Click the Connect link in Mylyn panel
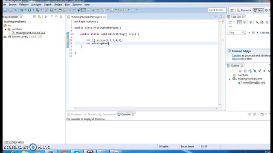Image resolution: width=273 pixels, height=153 pixels. click(237, 56)
